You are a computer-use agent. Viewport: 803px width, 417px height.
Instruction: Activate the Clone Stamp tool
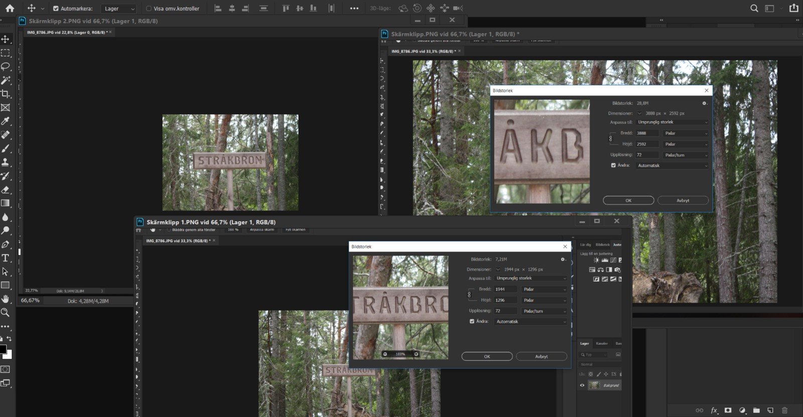pos(6,162)
